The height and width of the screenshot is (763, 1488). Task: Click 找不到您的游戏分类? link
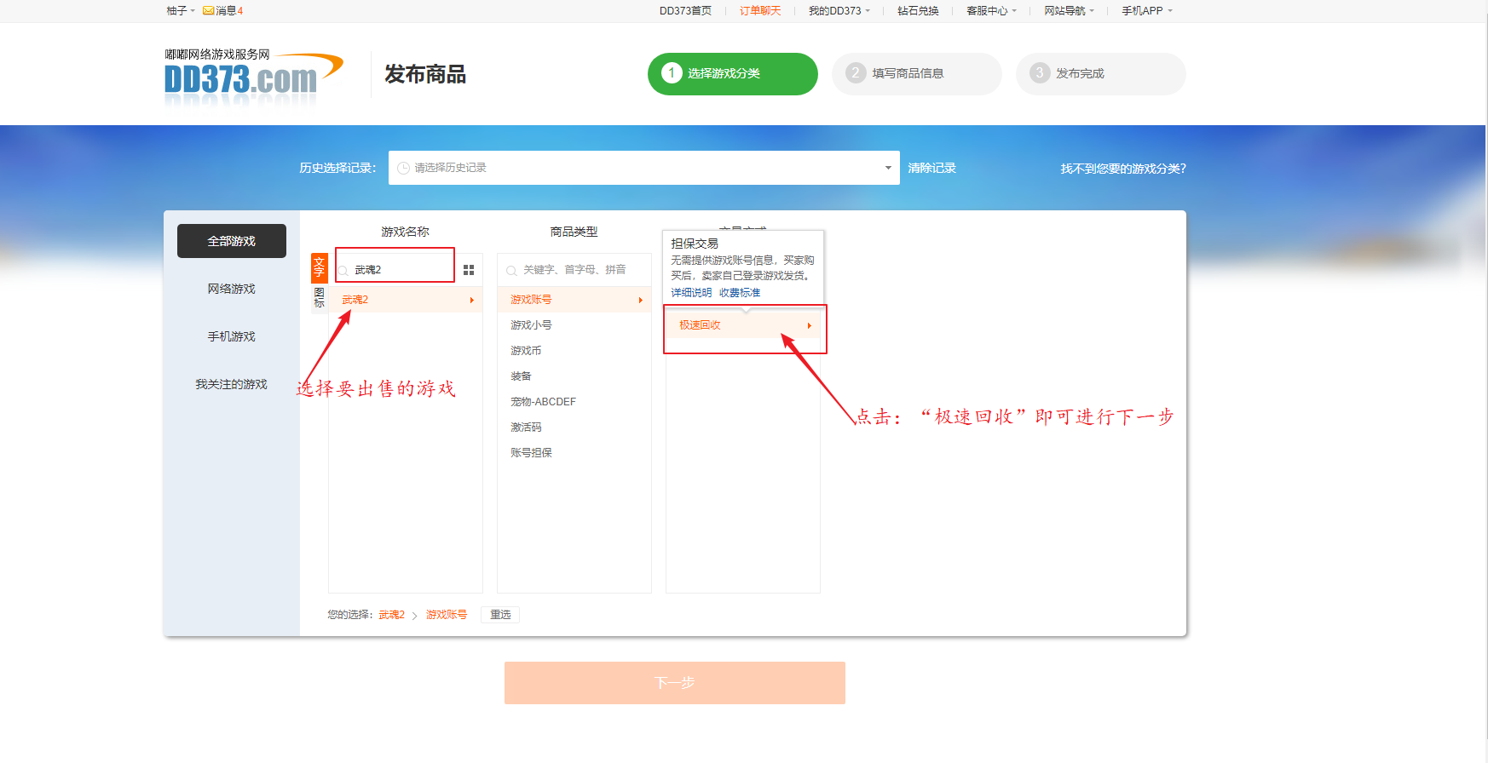1123,169
